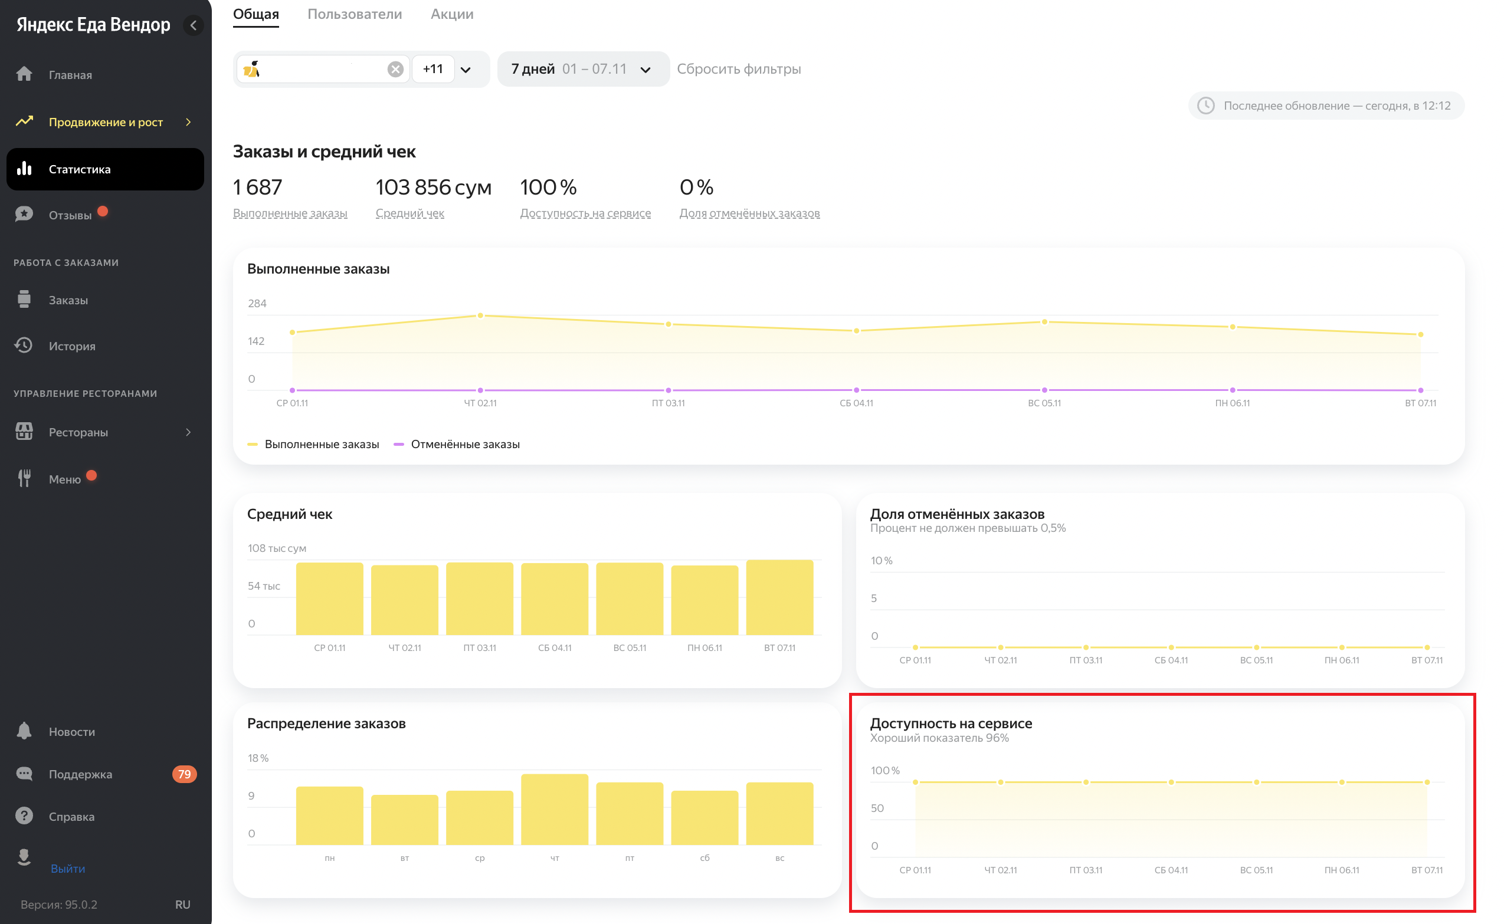The height and width of the screenshot is (924, 1504).
Task: Click the Справка question mark icon
Action: tap(24, 817)
